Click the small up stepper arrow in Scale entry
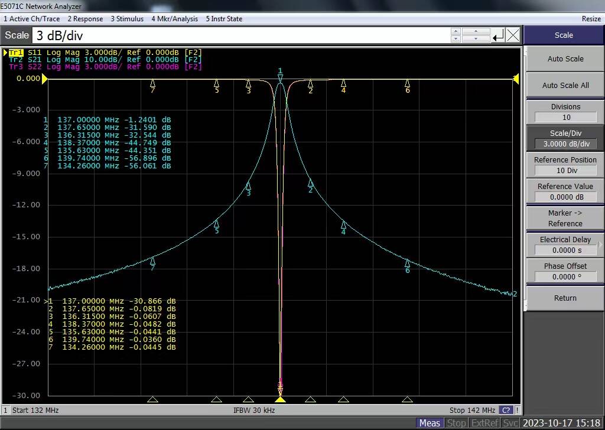Image resolution: width=605 pixels, height=430 pixels. tap(456, 31)
